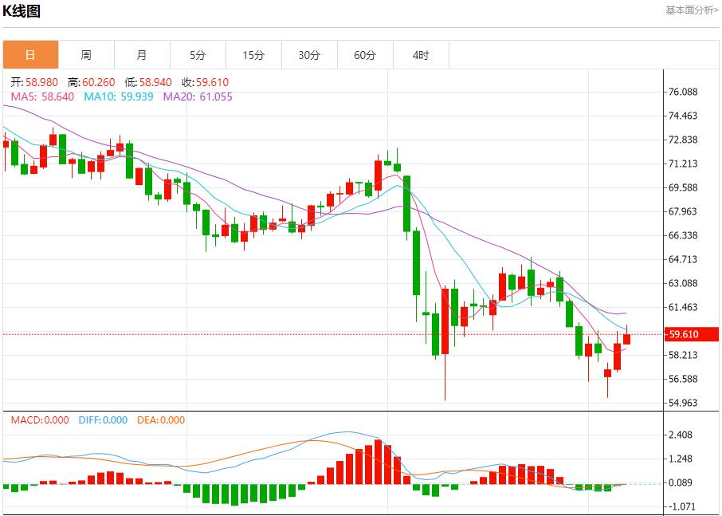Image resolution: width=722 pixels, height=516 pixels.
Task: Click the MA5 indicator value label
Action: 42,97
